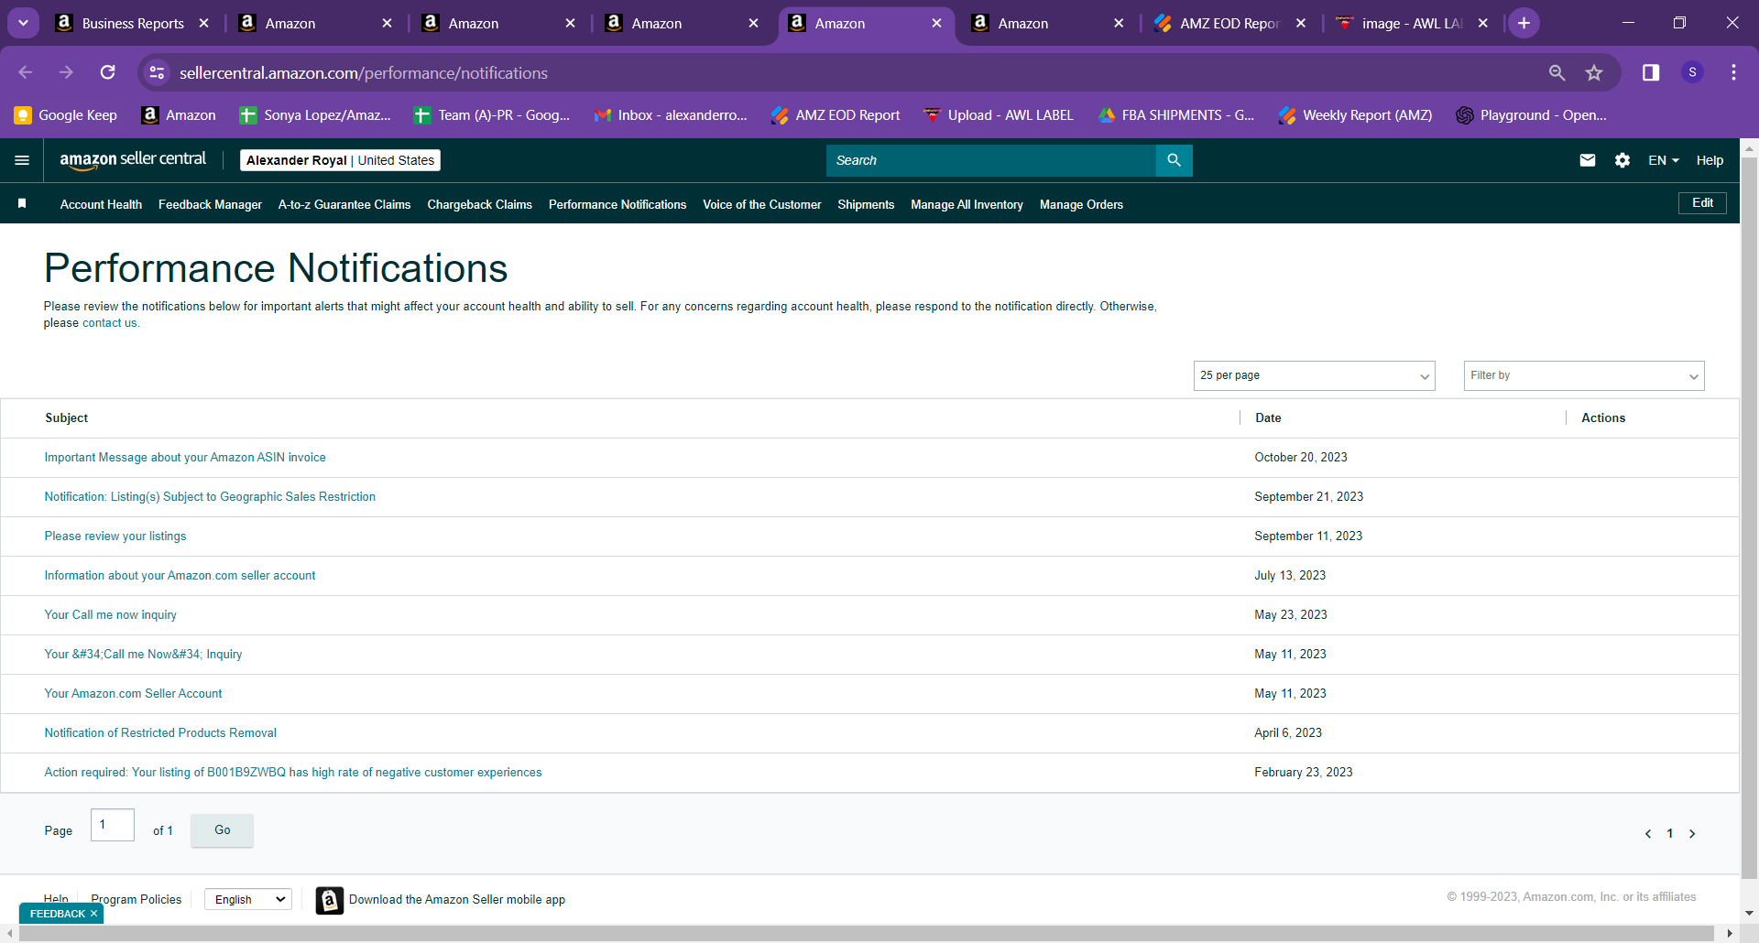This screenshot has width=1759, height=943.
Task: Close the Business Reports tab
Action: pos(203,23)
